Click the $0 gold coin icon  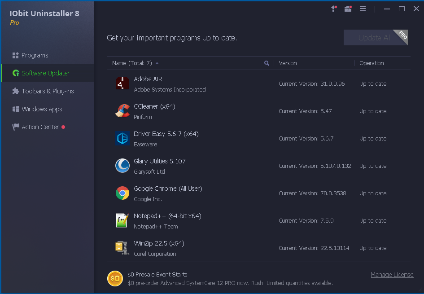pyautogui.click(x=115, y=278)
